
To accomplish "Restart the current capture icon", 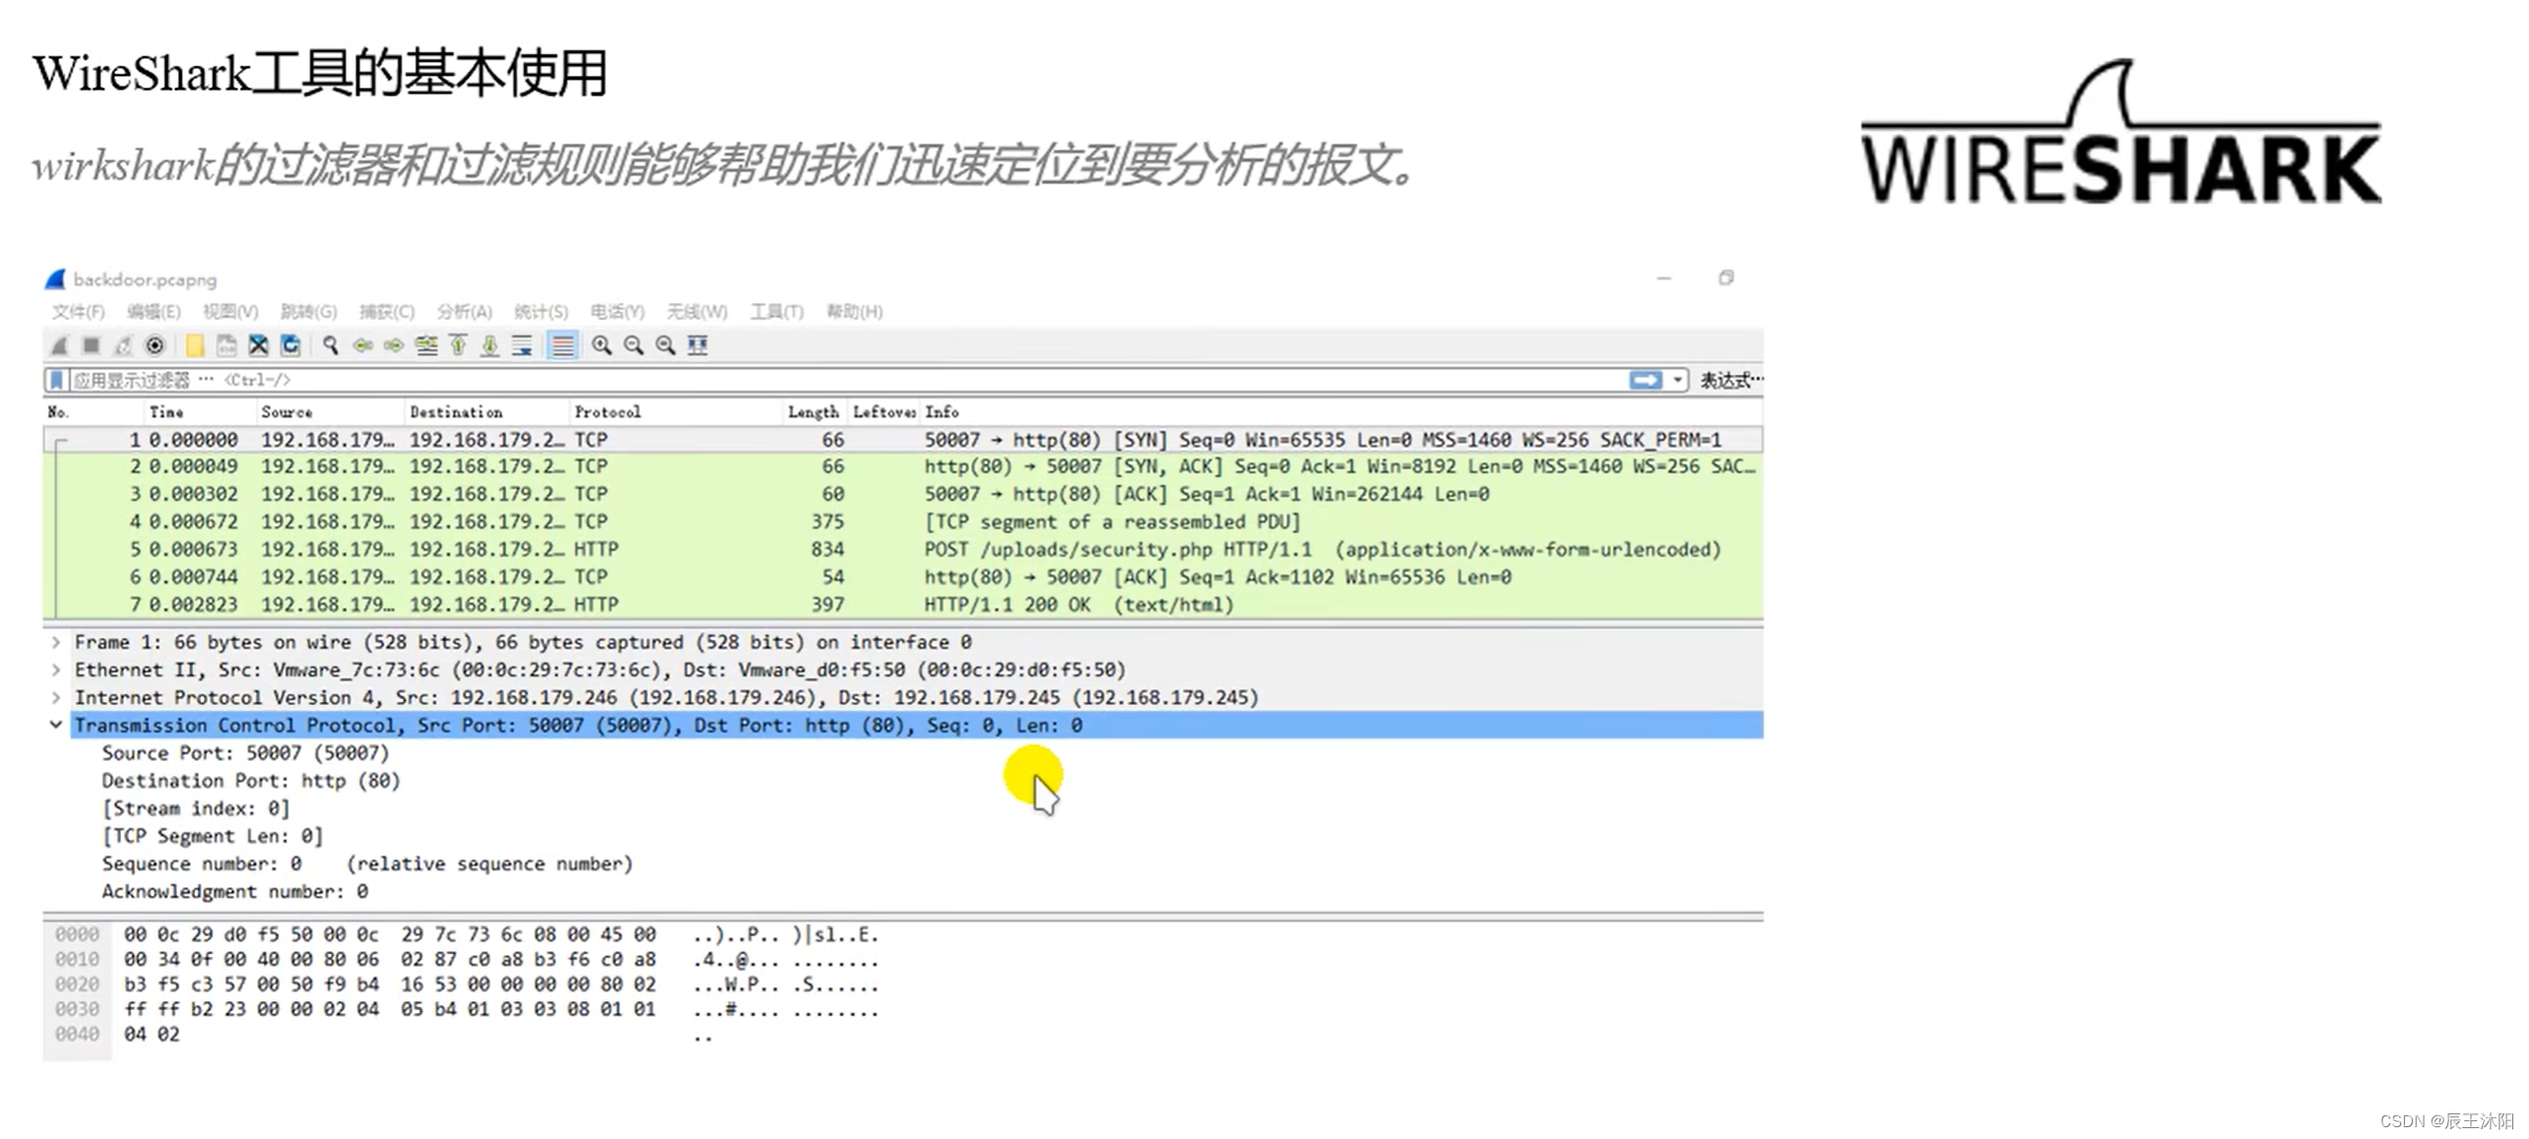I will point(123,346).
